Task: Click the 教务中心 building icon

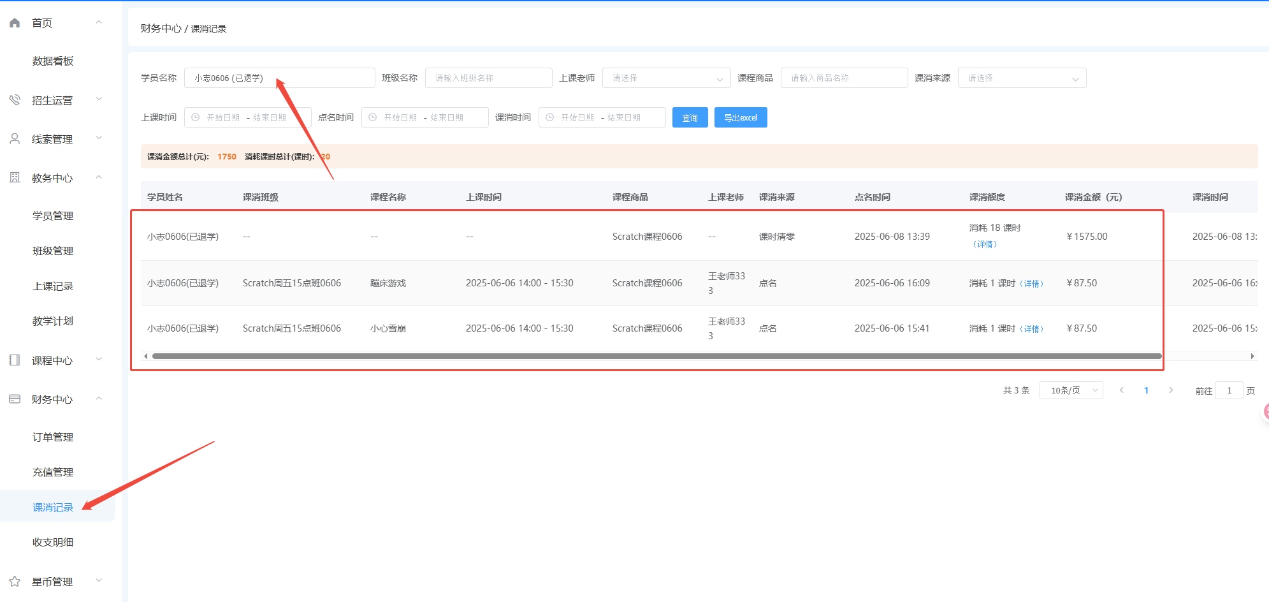Action: click(15, 178)
